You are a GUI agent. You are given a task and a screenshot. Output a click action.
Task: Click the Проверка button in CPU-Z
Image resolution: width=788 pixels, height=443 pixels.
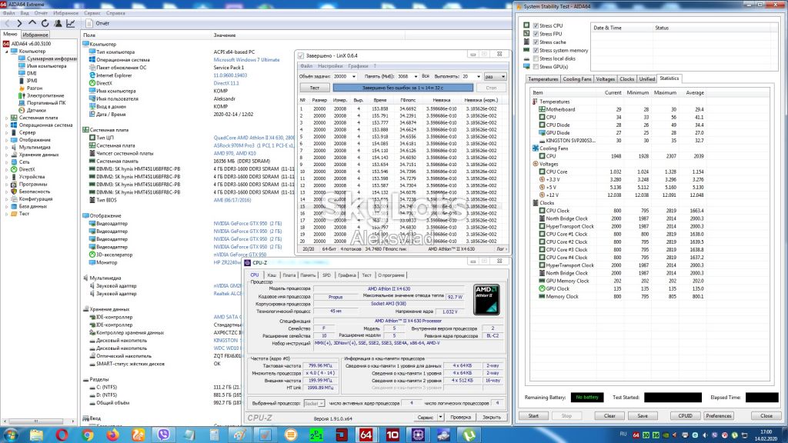[460, 418]
